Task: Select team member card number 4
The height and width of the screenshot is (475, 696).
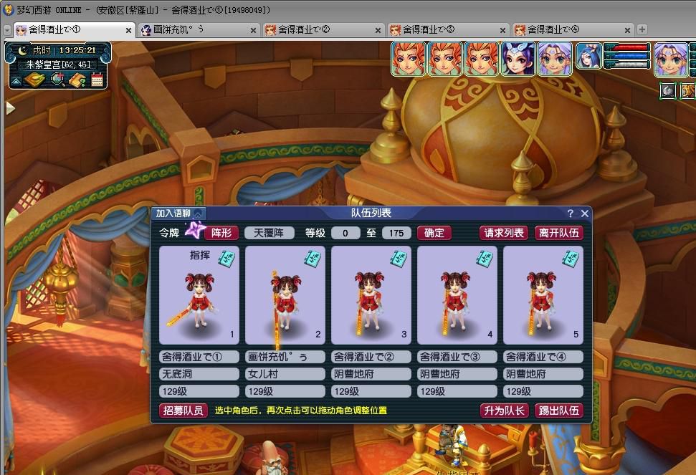Action: (x=457, y=295)
